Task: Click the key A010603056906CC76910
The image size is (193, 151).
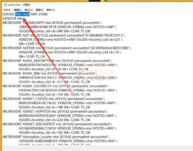Action: coord(38,128)
